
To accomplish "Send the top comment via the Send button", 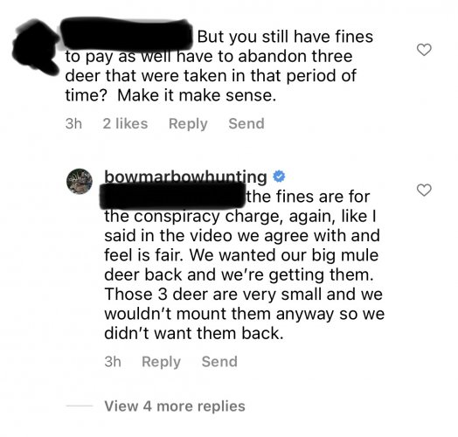I will [x=246, y=123].
